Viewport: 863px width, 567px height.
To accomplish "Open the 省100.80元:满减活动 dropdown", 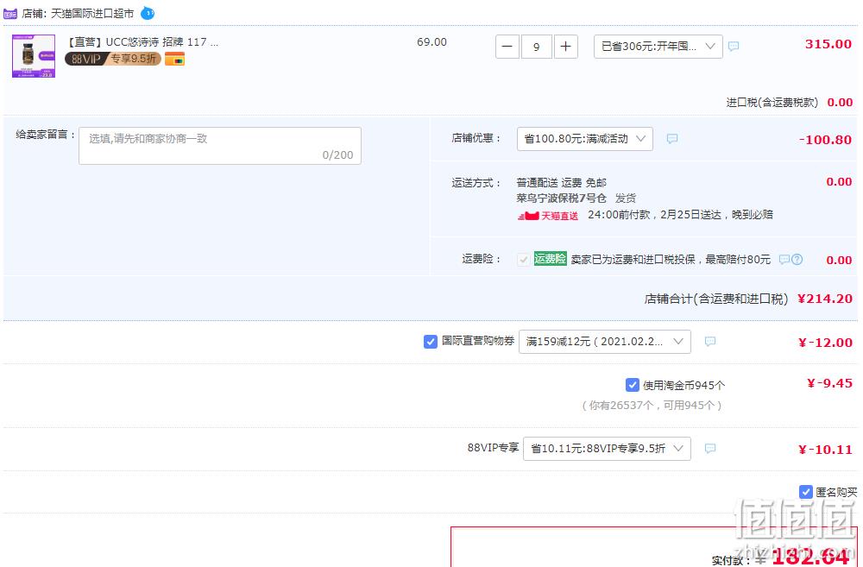I will (x=585, y=139).
